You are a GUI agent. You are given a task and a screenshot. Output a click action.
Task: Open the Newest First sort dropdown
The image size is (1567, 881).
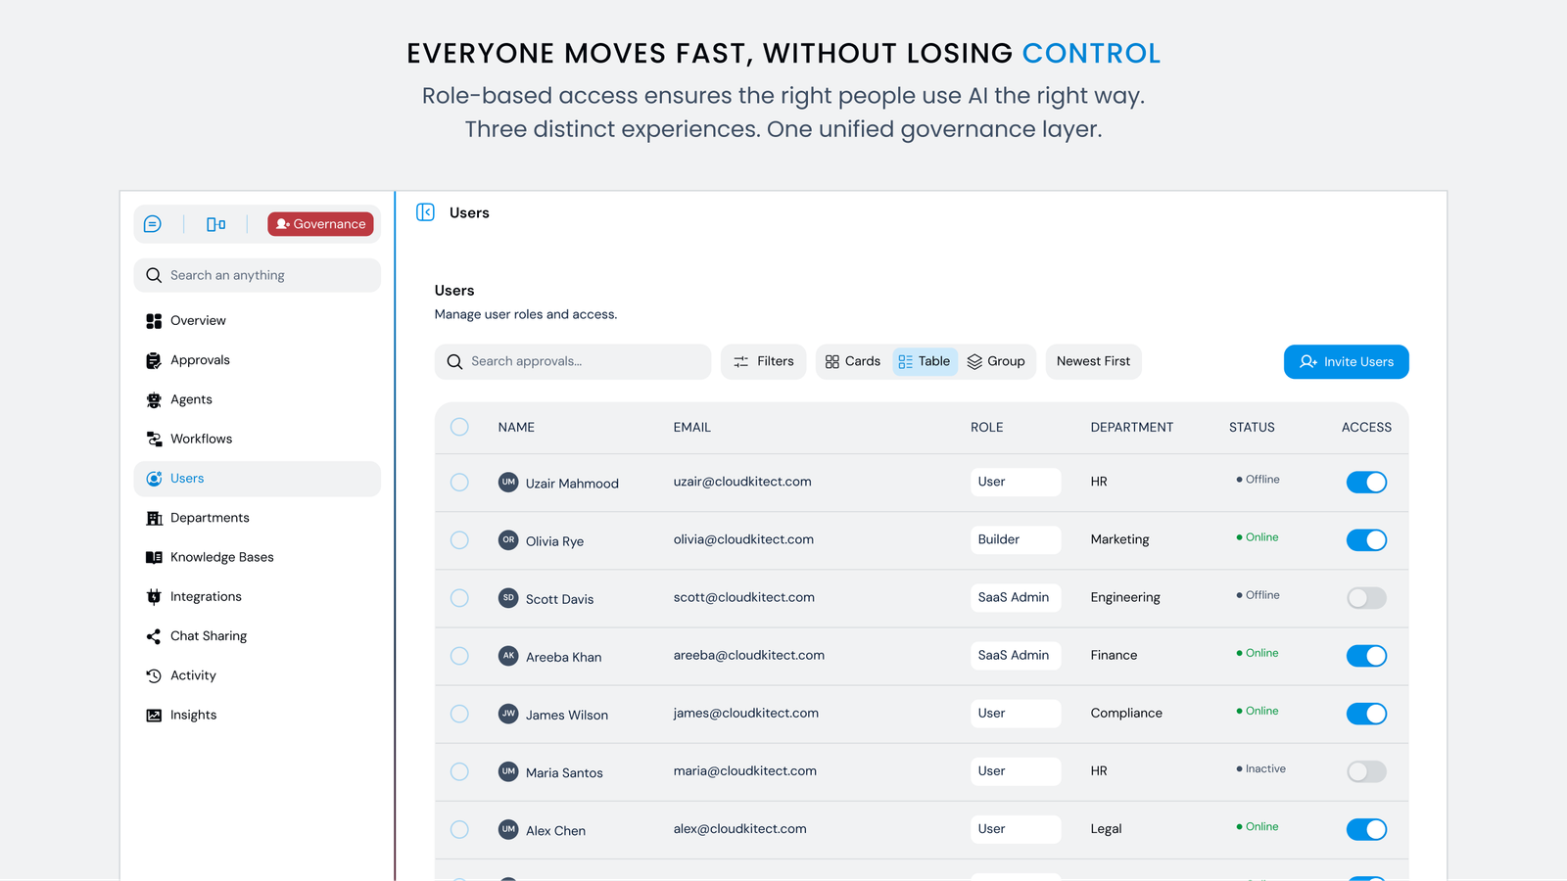coord(1093,361)
